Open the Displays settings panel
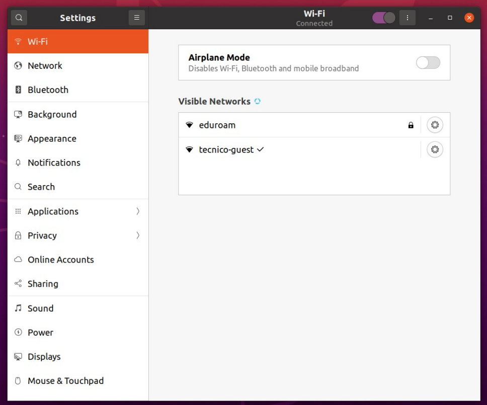Screen dimensions: 487x405 (78, 357)
